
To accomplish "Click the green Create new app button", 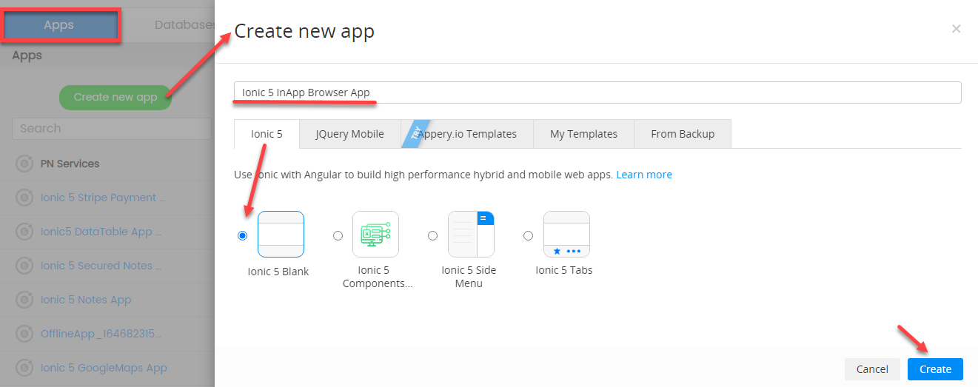I will coord(115,97).
